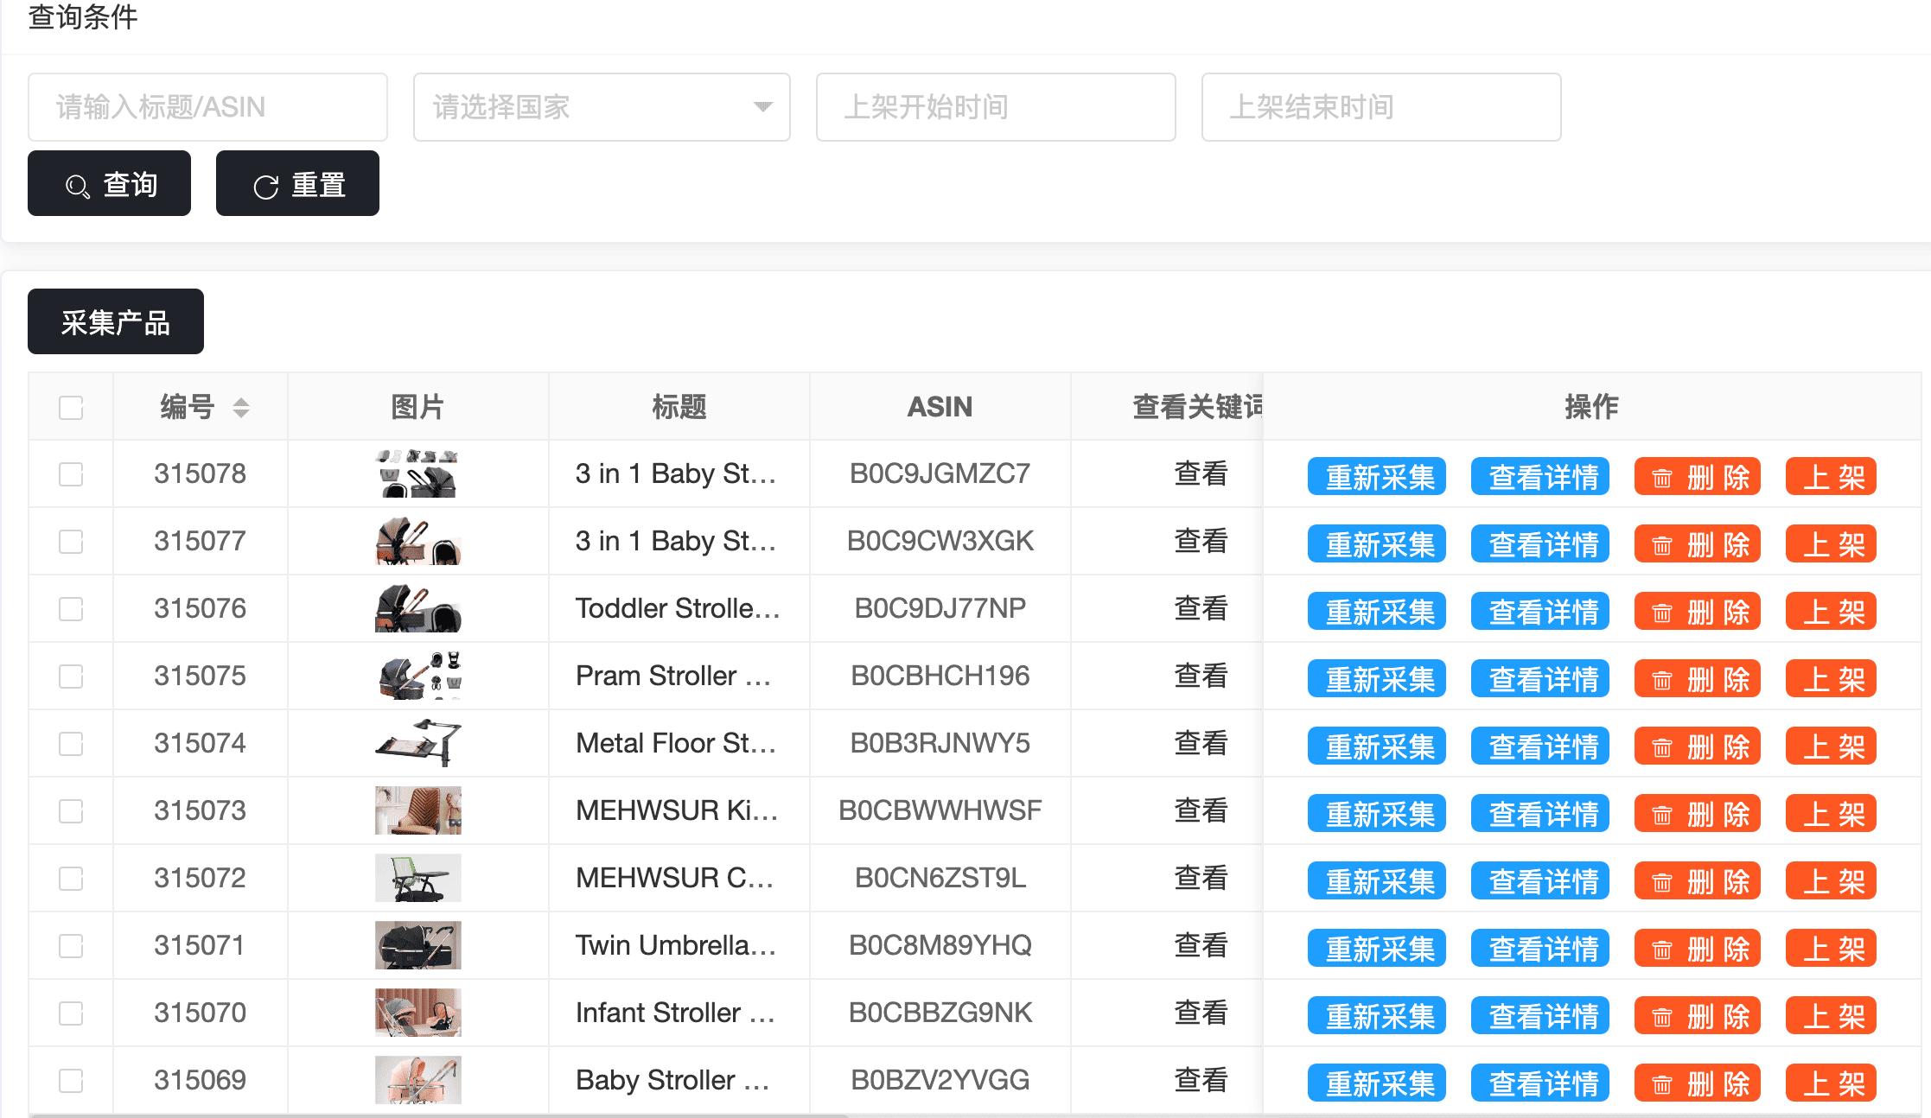1931x1118 pixels.
Task: Check the box for row 315077
Action: click(71, 542)
